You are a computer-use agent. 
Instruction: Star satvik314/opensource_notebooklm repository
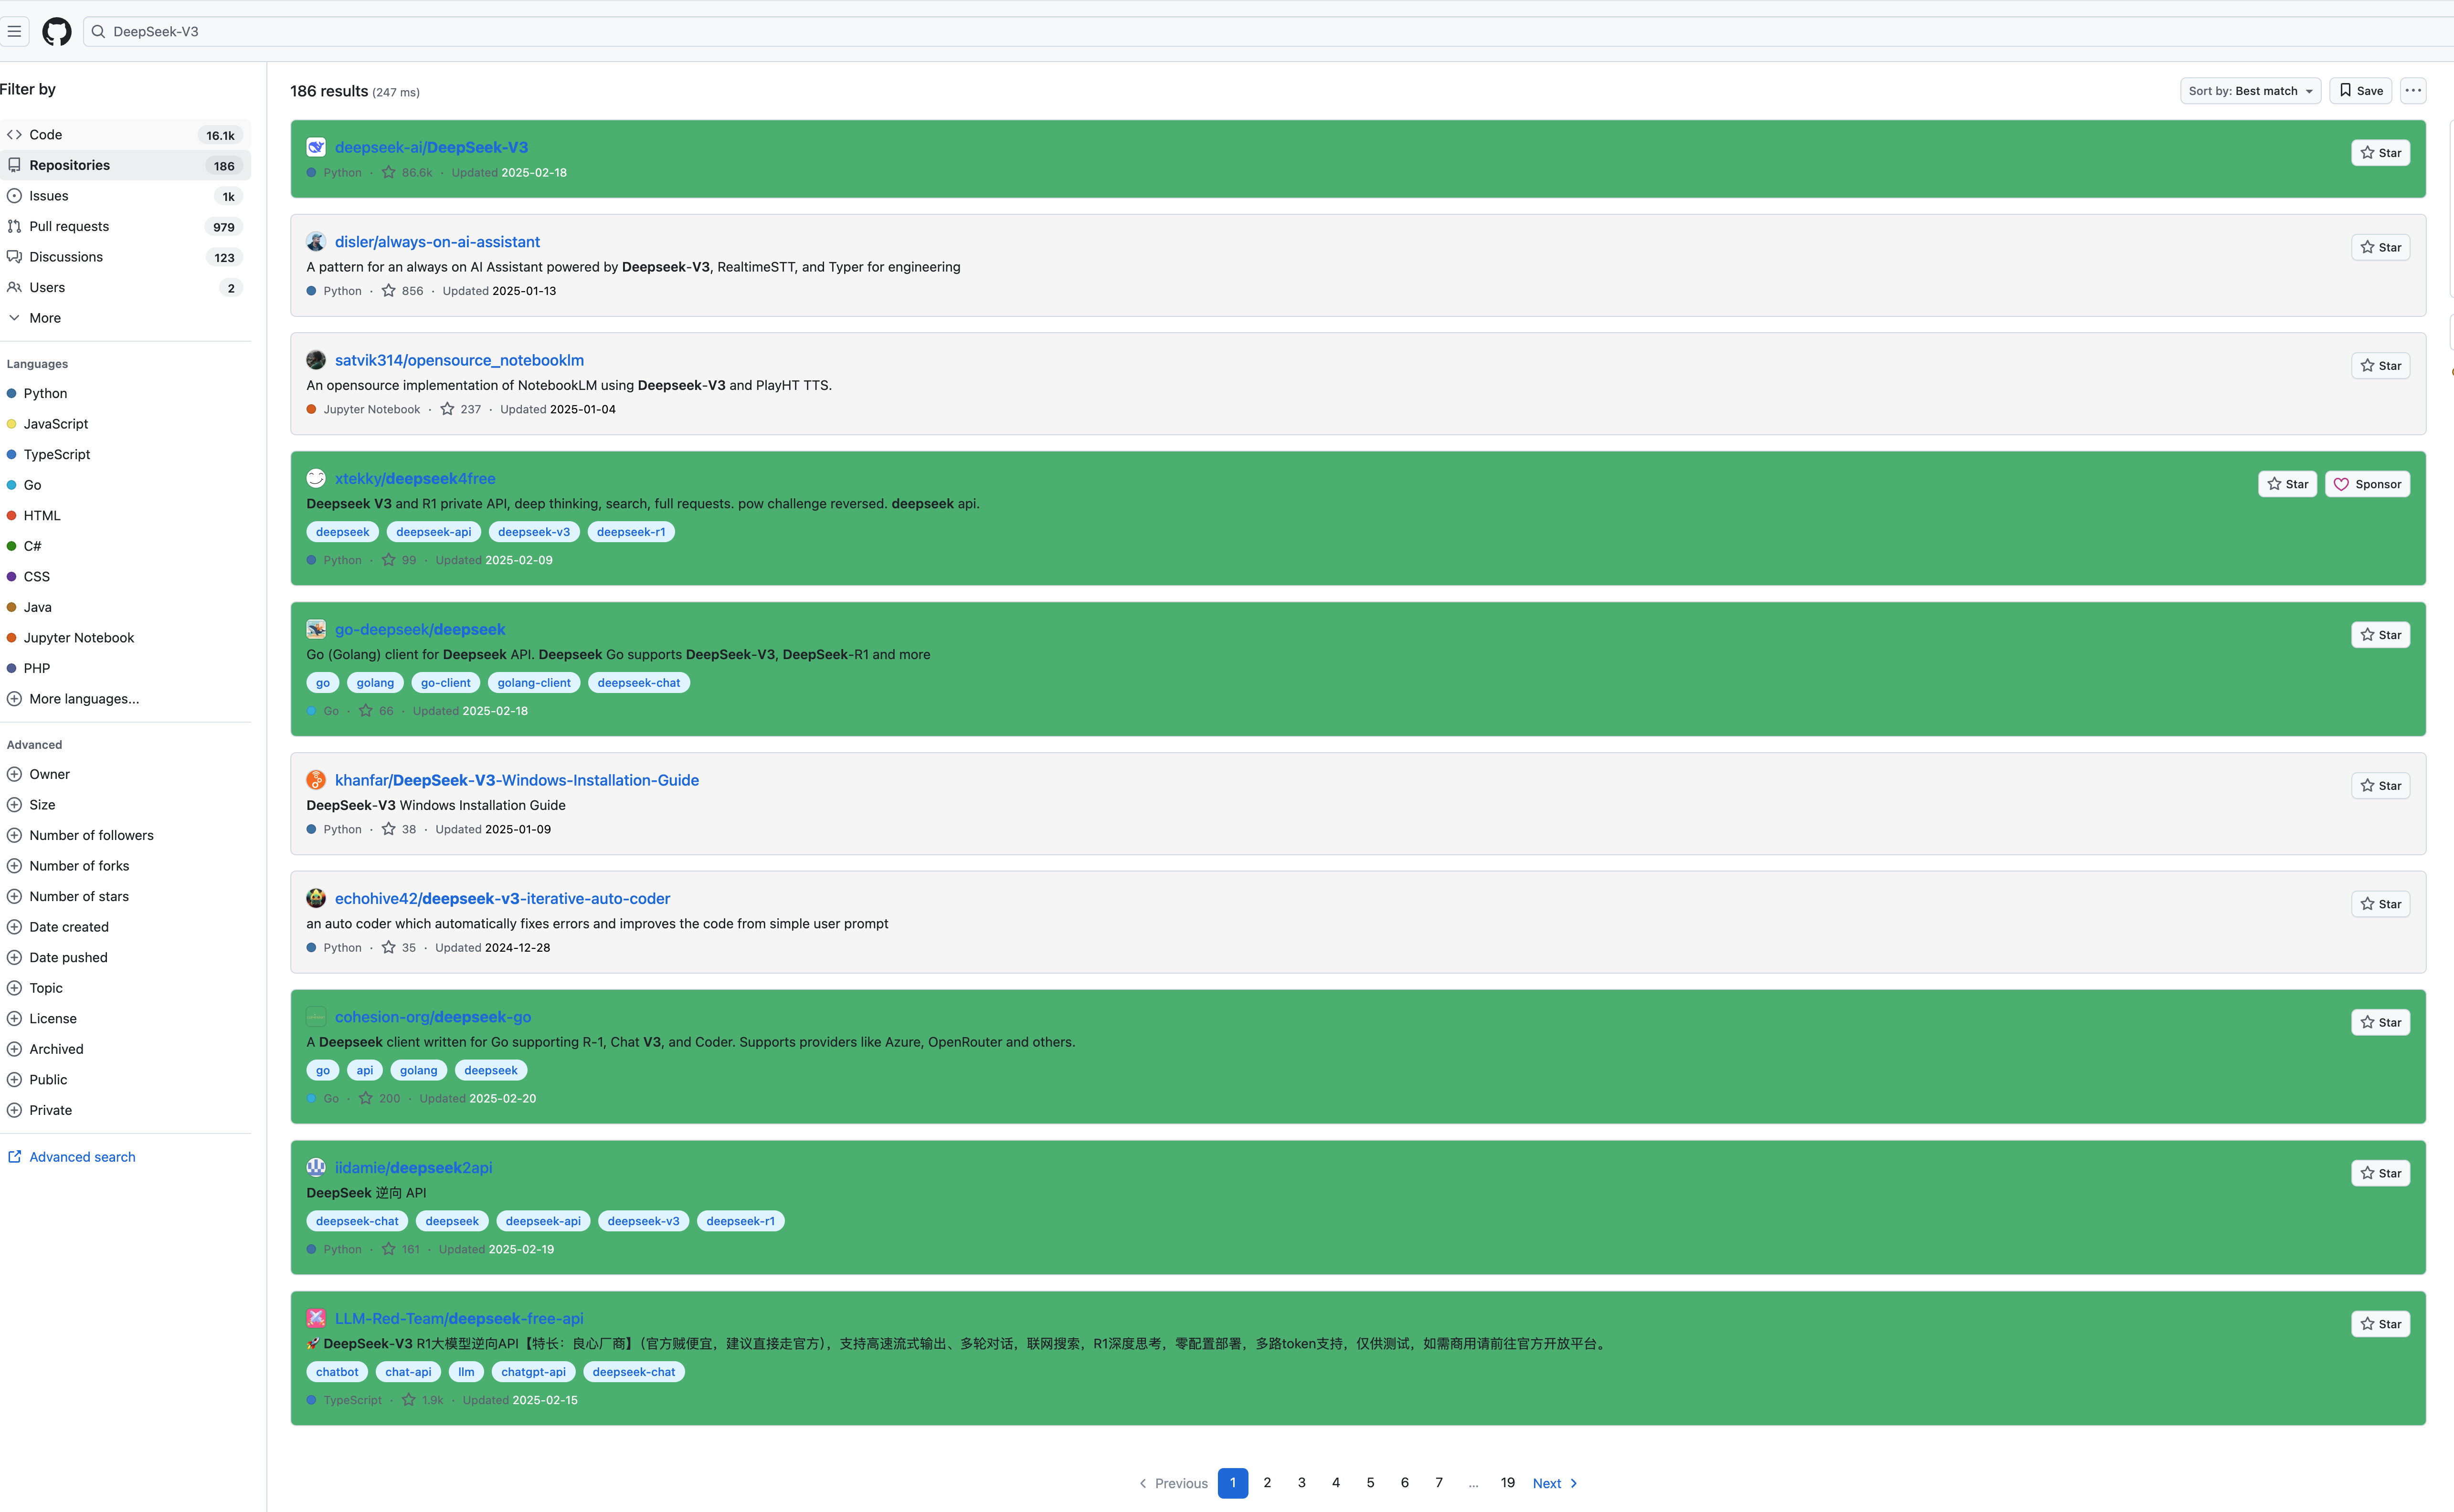pos(2380,366)
